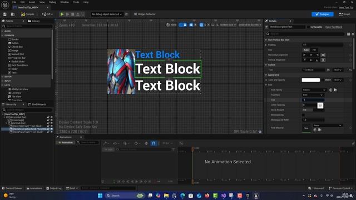This screenshot has height=200, width=356.
Task: Click the Open TextBlock link
Action: point(334,27)
